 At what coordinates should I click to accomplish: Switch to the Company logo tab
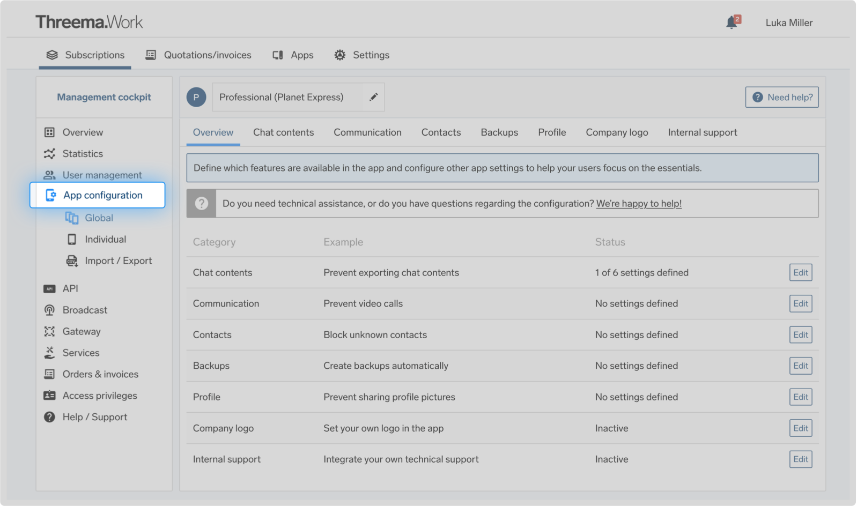click(x=617, y=132)
